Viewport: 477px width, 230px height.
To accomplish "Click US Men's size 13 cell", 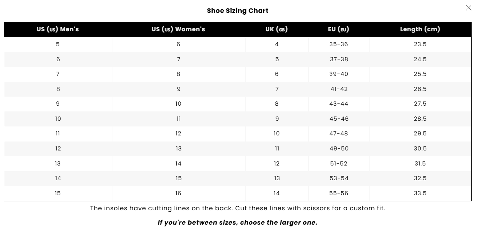I will click(x=58, y=163).
